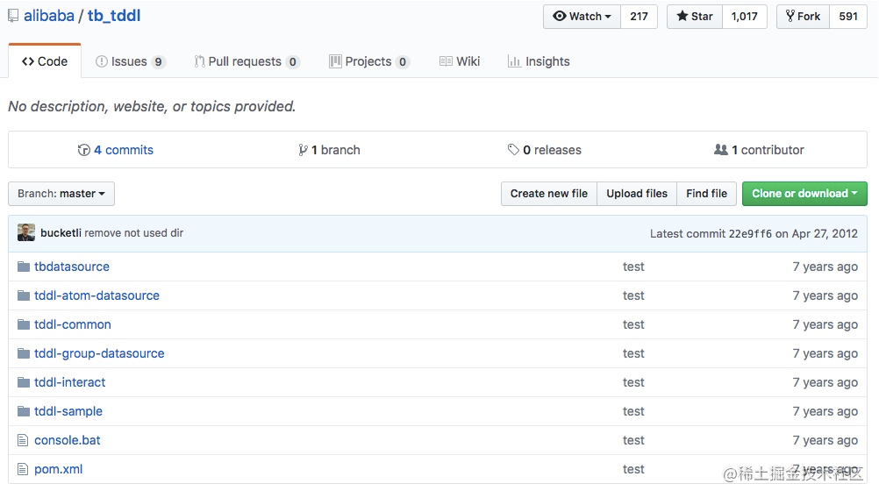View the 591 forks count
Viewport: 879px width, 498px height.
coord(848,17)
